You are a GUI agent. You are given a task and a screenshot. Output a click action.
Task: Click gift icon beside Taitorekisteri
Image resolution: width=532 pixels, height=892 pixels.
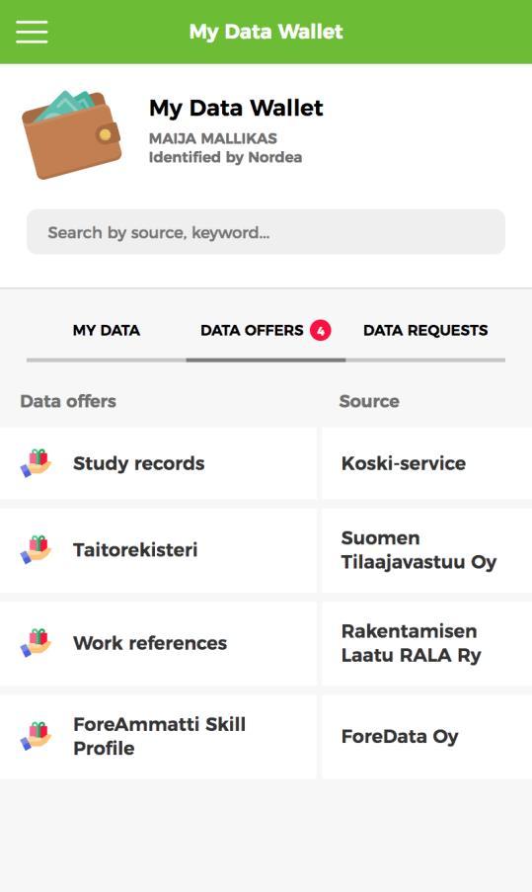click(x=37, y=549)
